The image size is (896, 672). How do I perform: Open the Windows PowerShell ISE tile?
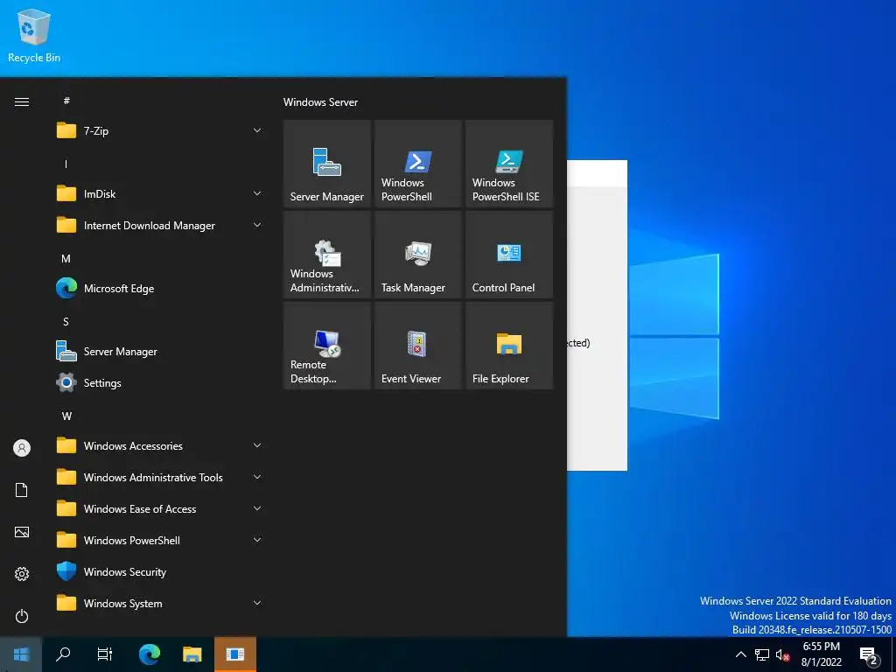click(x=509, y=164)
